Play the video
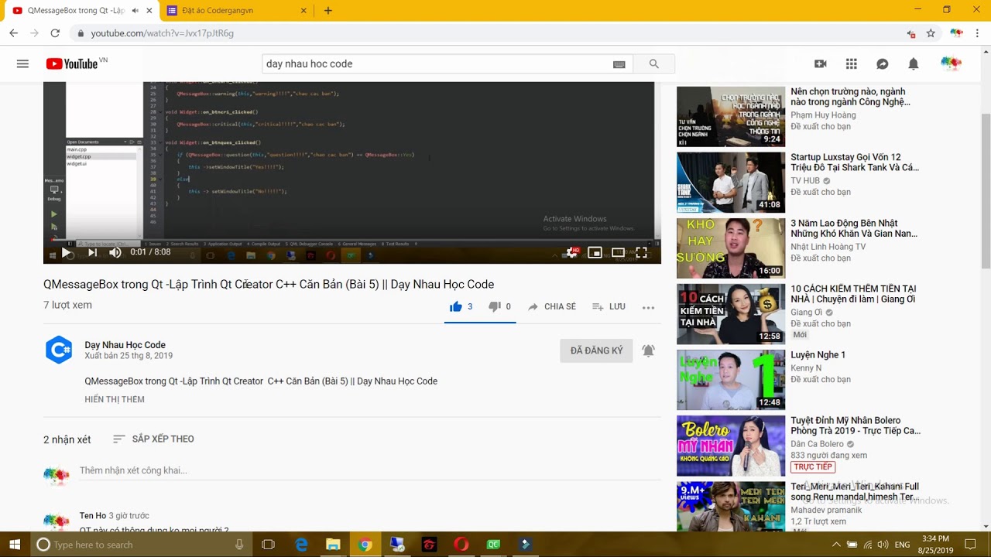The width and height of the screenshot is (991, 557). tap(67, 252)
